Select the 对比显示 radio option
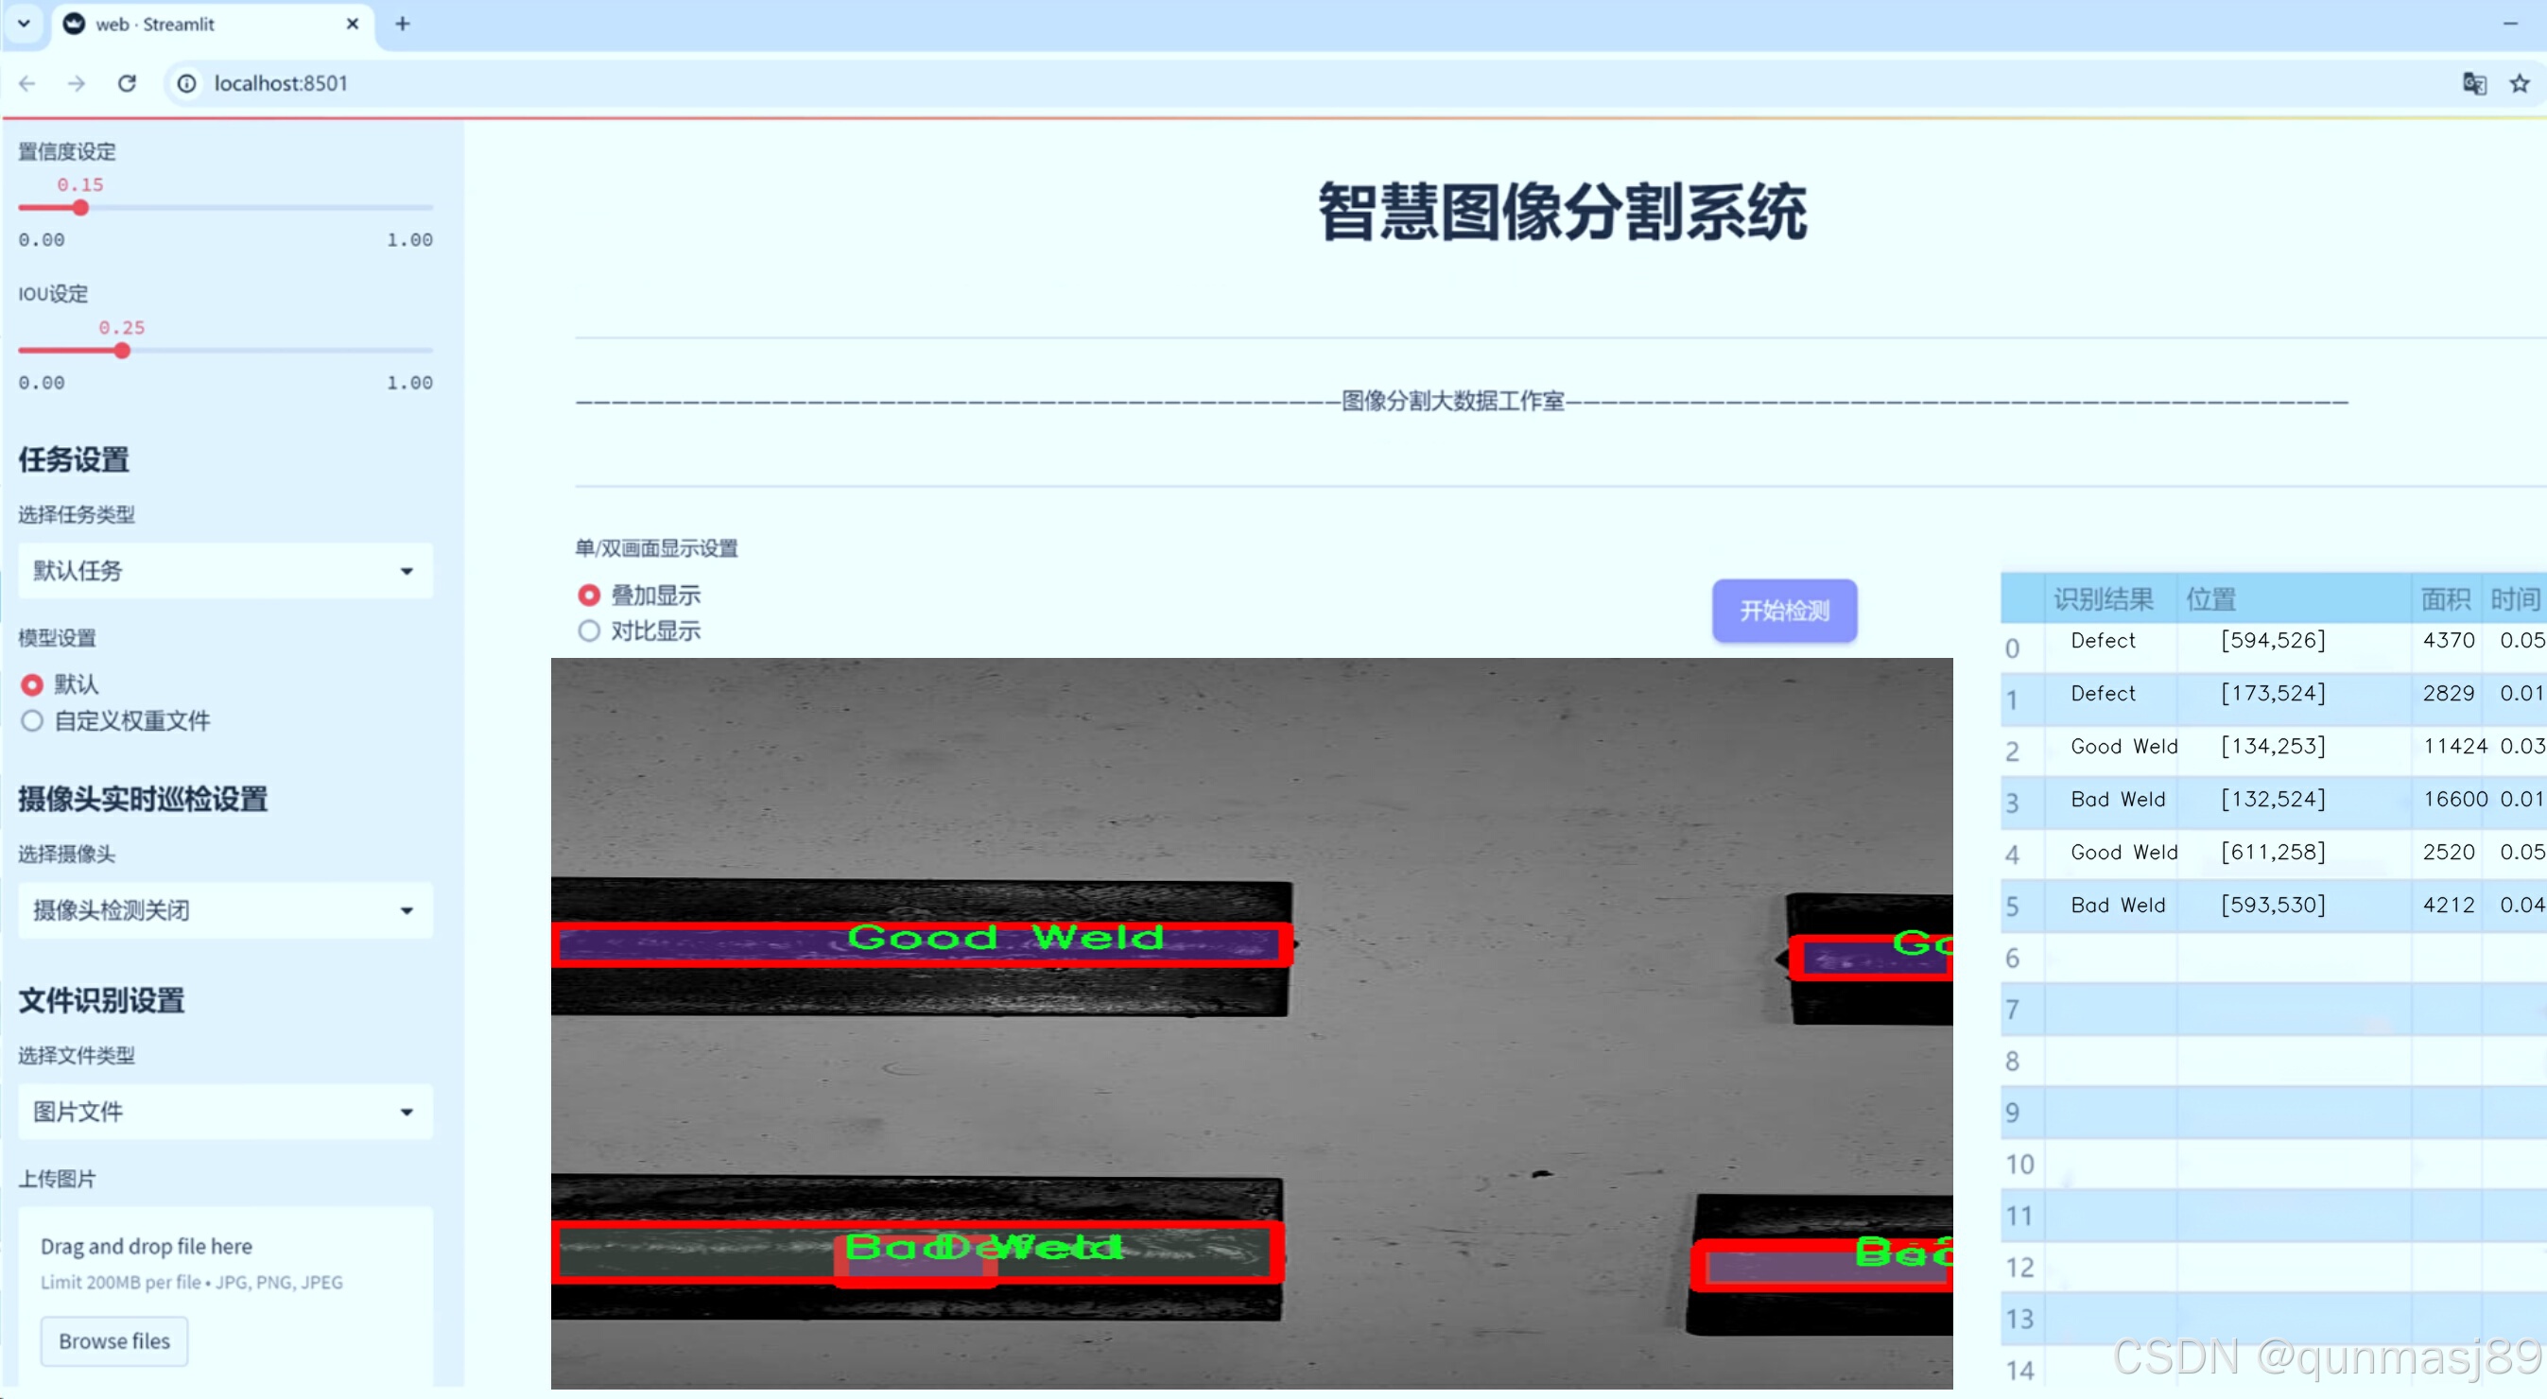 click(x=589, y=630)
